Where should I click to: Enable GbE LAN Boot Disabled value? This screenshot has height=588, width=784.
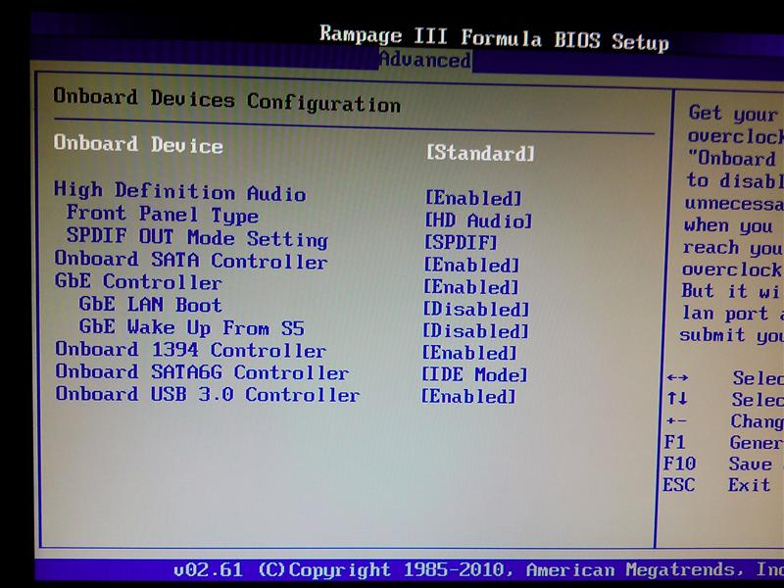click(474, 309)
